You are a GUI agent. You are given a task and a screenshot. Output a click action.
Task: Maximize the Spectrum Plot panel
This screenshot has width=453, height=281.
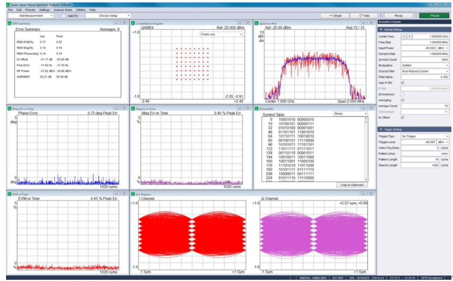(371, 22)
